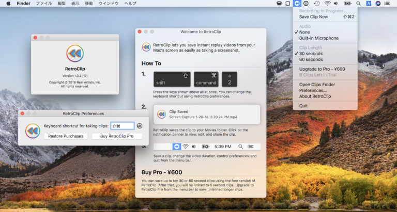The height and width of the screenshot is (212, 397).
Task: Select None as audio source
Action: [x=304, y=32]
